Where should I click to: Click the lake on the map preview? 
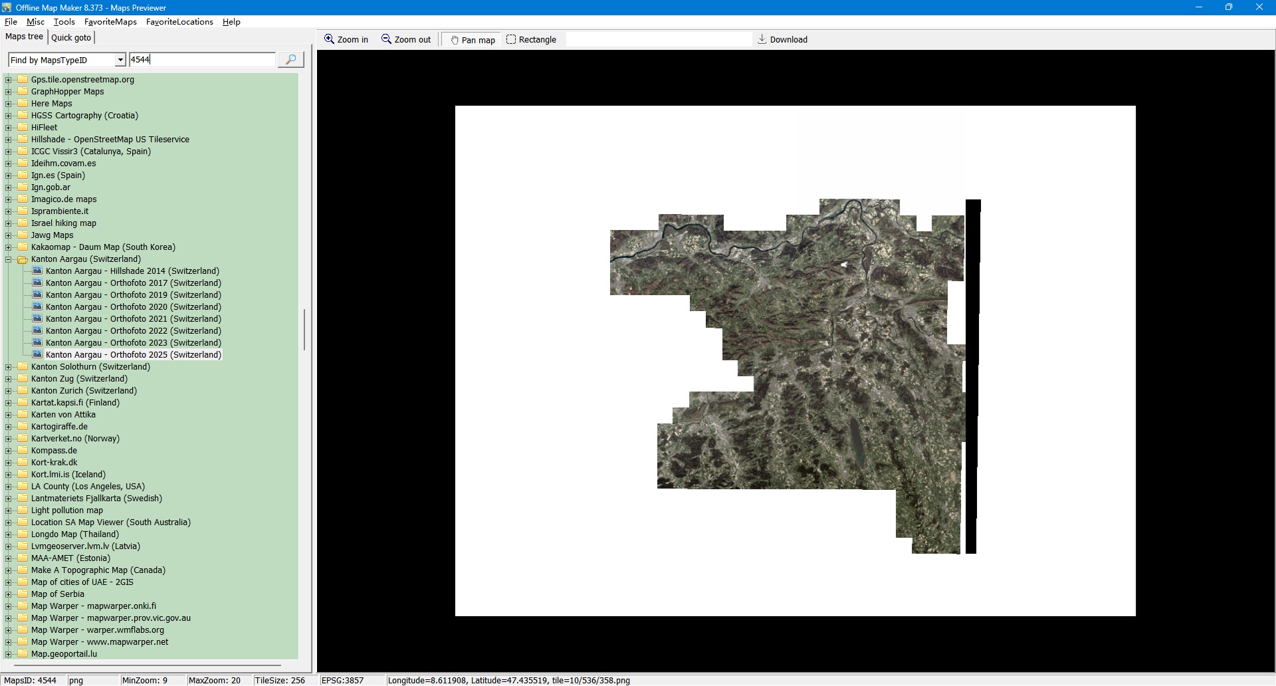pyautogui.click(x=857, y=442)
